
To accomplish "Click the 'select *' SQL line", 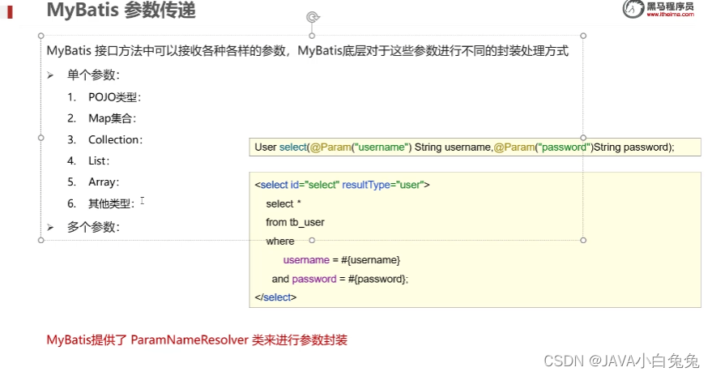I will (284, 204).
